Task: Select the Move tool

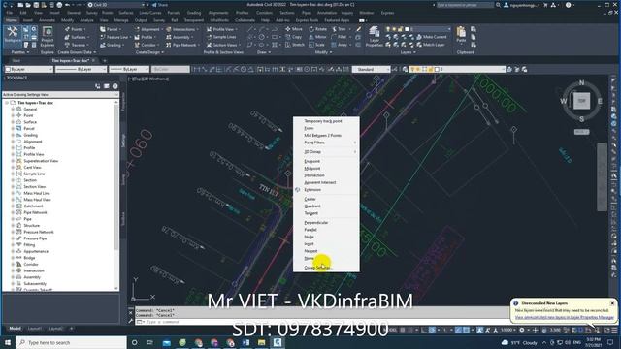Action: coord(294,29)
